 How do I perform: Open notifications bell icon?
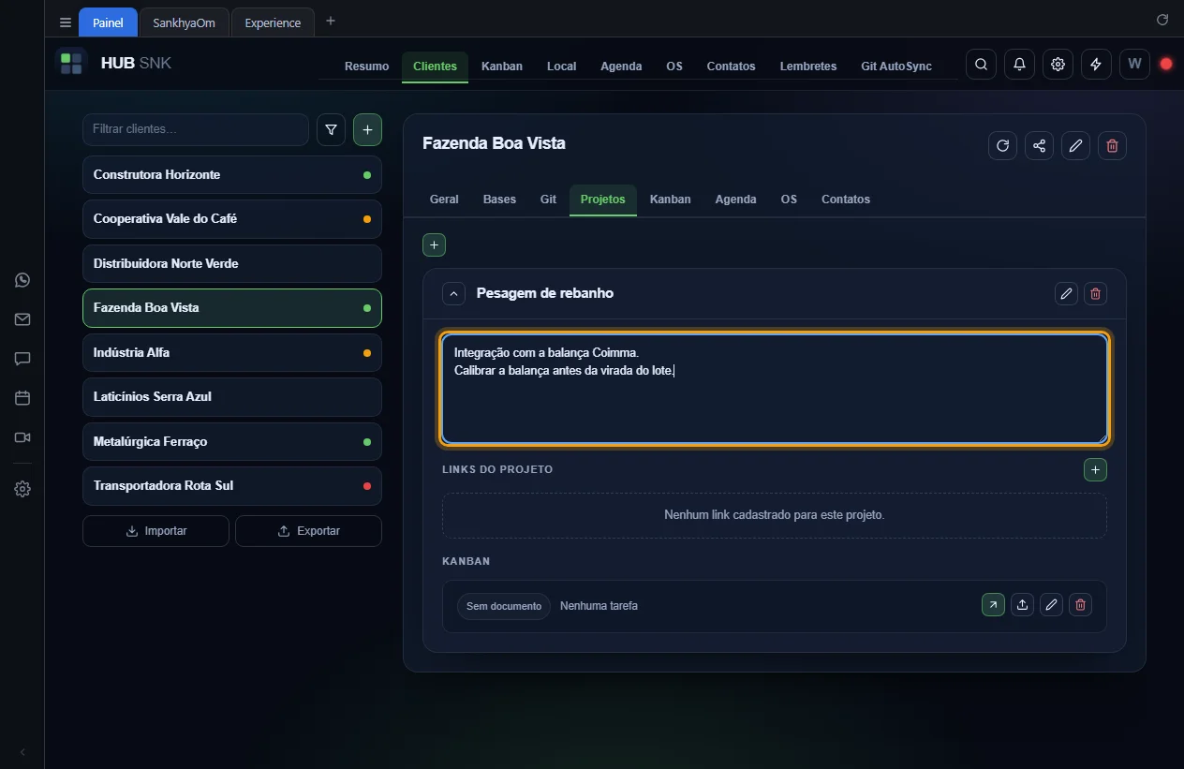coord(1019,65)
